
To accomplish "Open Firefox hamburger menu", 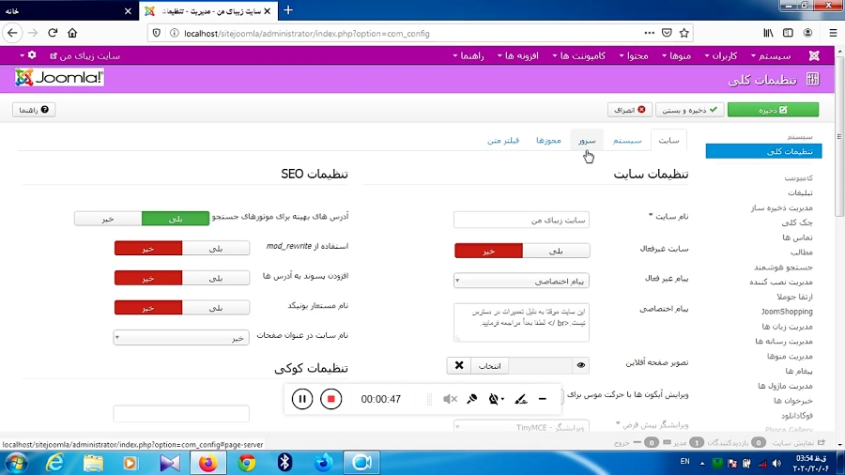I will [833, 33].
